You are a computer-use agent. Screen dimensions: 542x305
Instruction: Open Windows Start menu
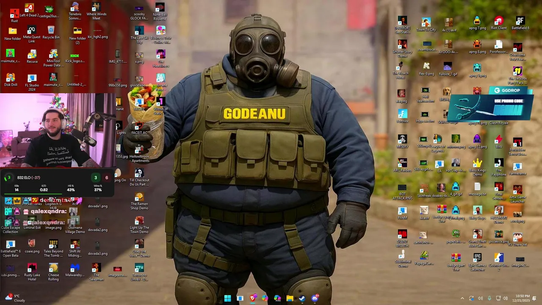tap(227, 298)
